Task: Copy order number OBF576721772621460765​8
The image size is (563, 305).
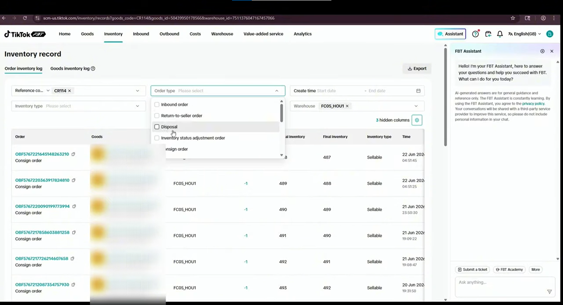Action: [73, 258]
